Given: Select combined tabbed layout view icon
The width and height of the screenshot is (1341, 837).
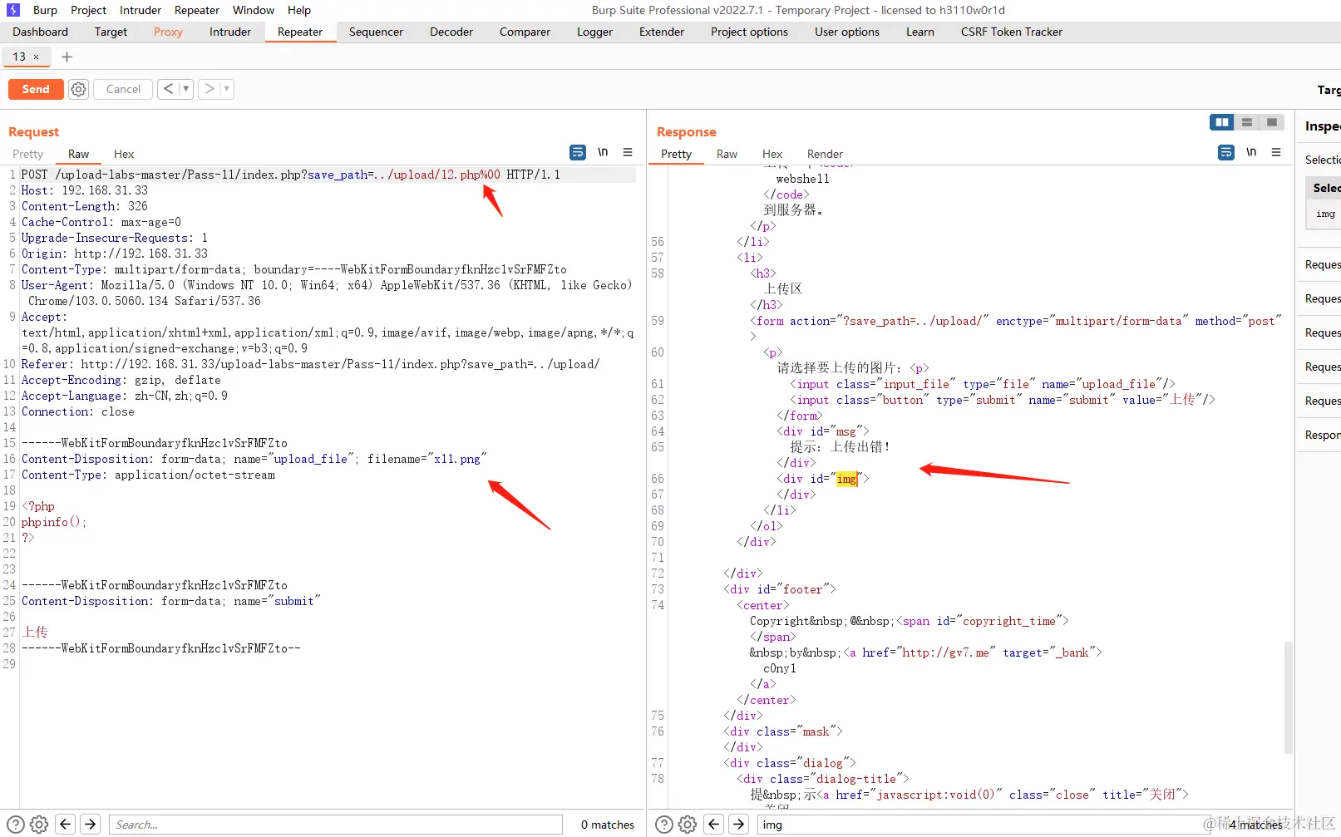Looking at the screenshot, I should (1271, 122).
